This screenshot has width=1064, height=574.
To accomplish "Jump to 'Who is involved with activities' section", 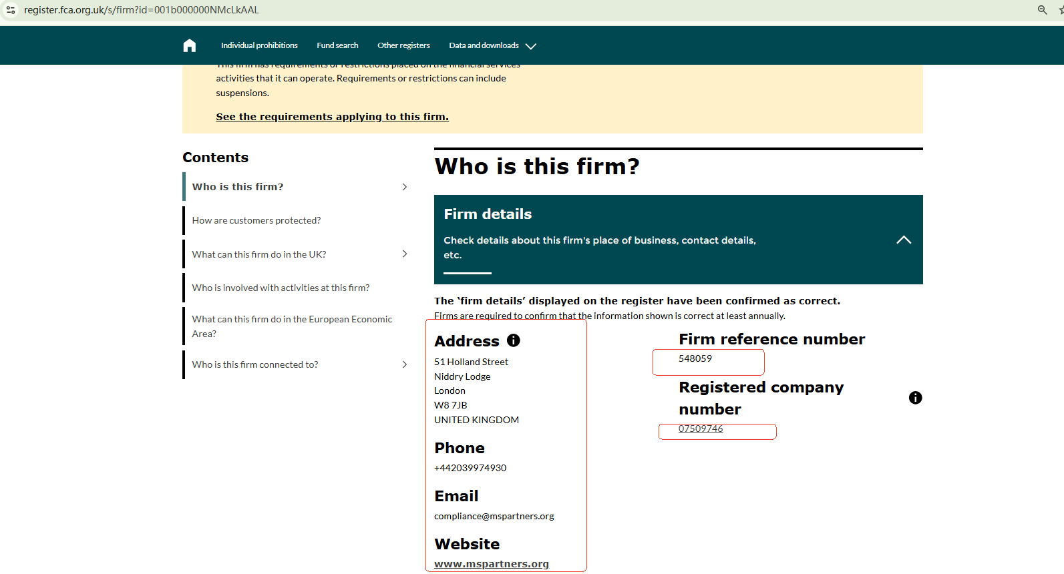I will (281, 288).
